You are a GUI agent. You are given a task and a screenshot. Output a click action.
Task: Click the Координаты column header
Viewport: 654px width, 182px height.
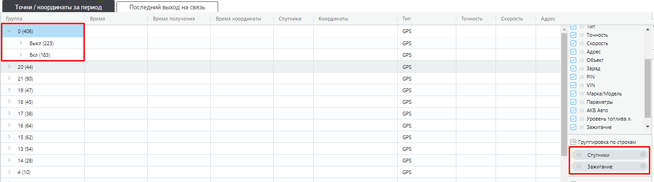point(333,19)
